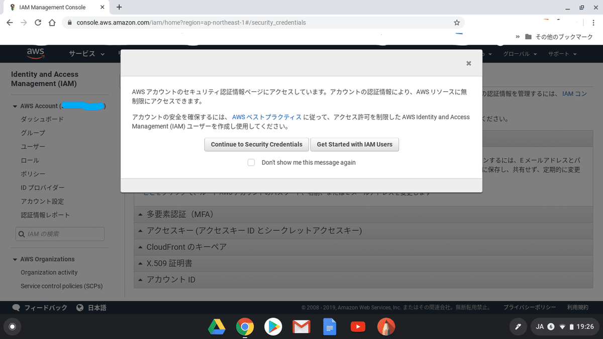
Task: Open the system tray showing 19:26
Action: coord(564,327)
